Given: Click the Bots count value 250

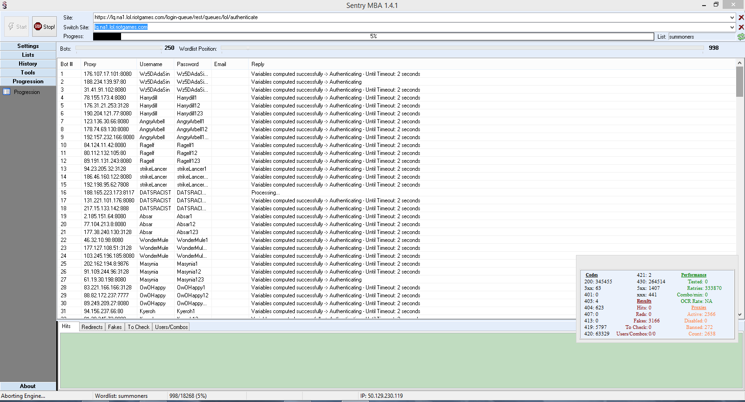Looking at the screenshot, I should (169, 48).
